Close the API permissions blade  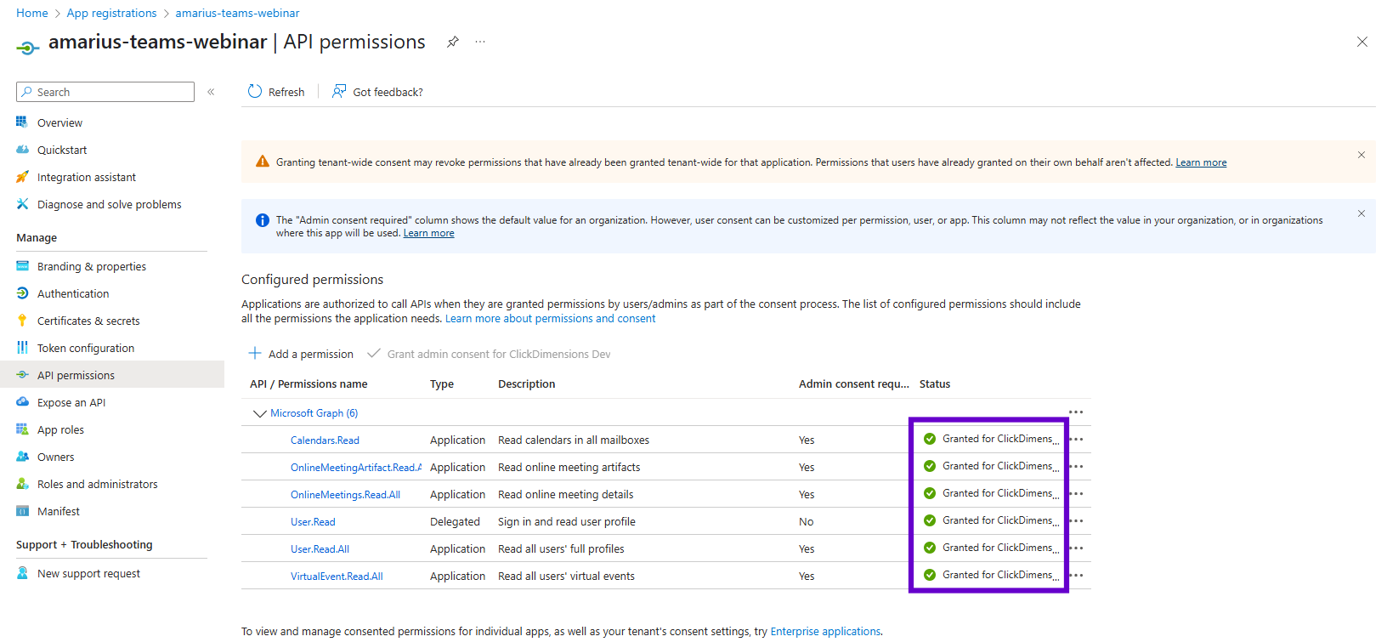click(1362, 42)
